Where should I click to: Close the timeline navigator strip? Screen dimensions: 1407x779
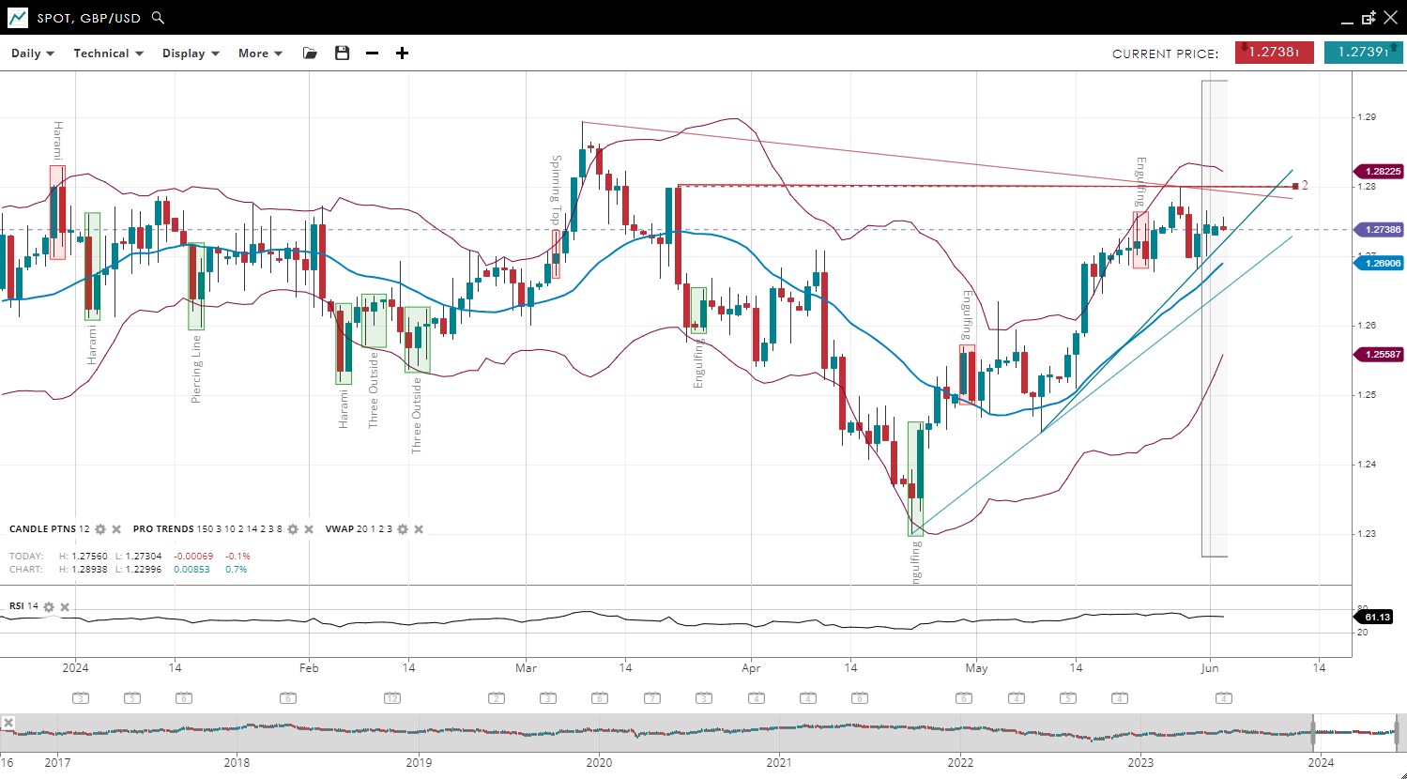(8, 723)
